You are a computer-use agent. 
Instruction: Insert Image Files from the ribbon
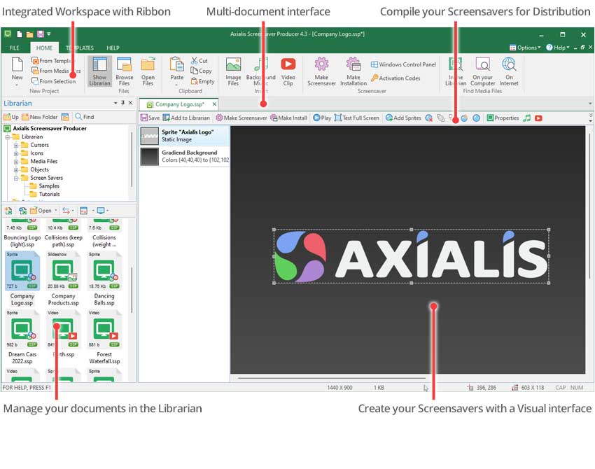233,71
